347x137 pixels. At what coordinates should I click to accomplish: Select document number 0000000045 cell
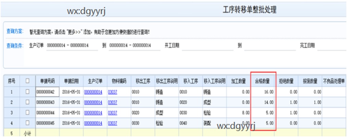click(x=47, y=123)
